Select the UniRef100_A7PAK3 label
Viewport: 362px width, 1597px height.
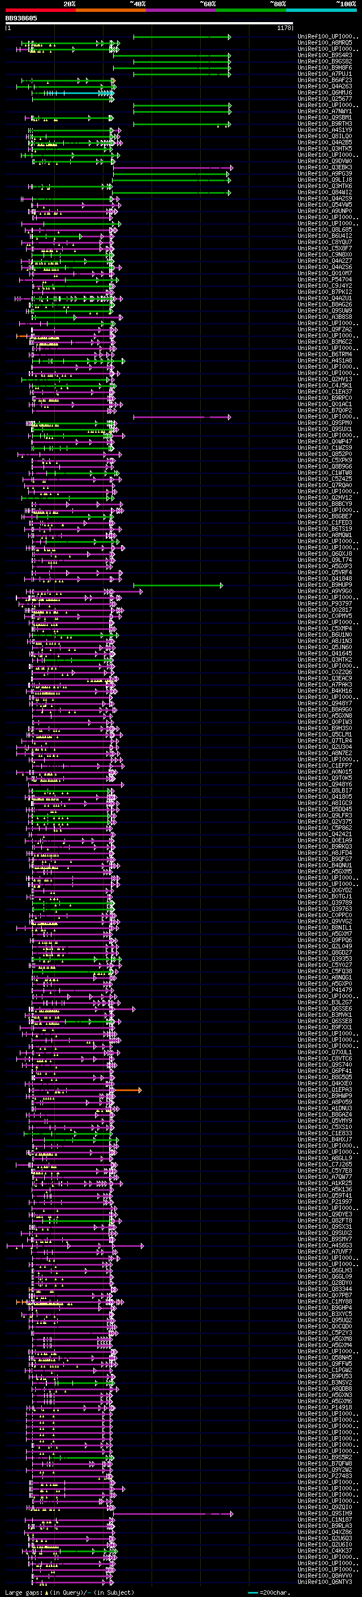(325, 685)
